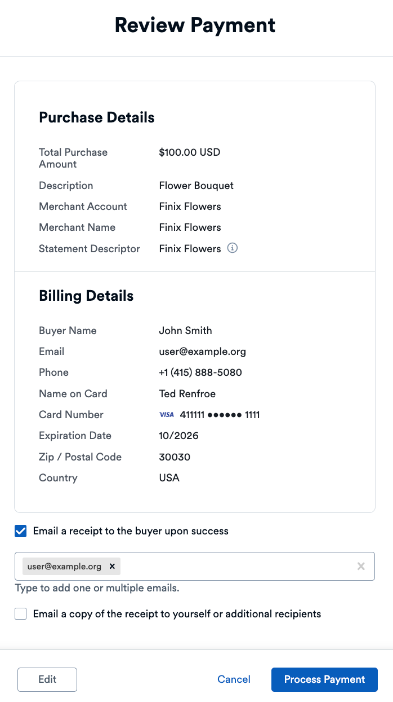Viewport: 393px width, 702px height.
Task: Click the 'Type to add' helper text
Action: tap(97, 588)
